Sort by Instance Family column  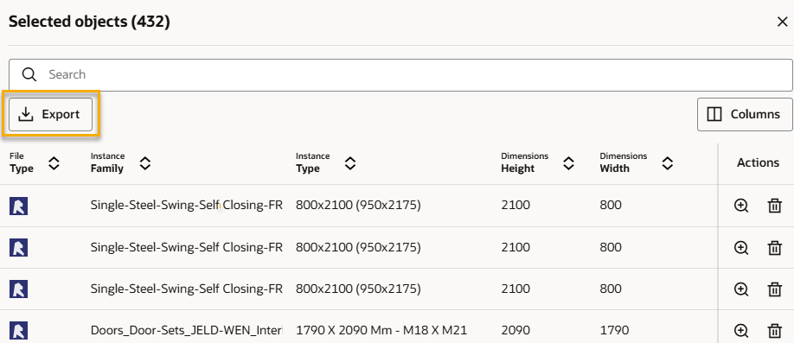coord(145,163)
